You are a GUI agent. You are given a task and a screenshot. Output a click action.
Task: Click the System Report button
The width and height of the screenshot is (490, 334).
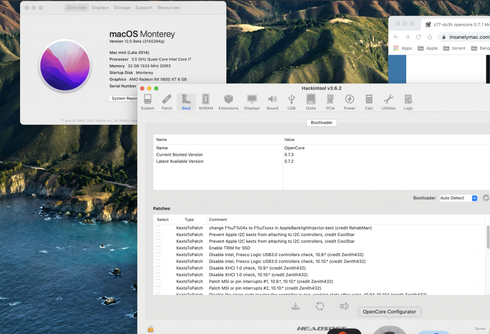click(124, 98)
